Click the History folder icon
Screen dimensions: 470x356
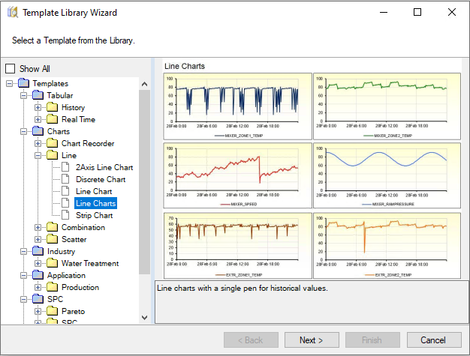[52, 107]
